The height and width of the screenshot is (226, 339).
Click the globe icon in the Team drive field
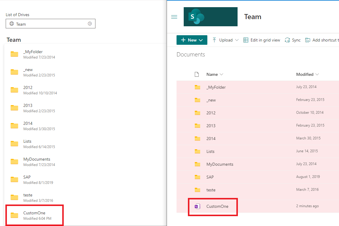[11, 24]
